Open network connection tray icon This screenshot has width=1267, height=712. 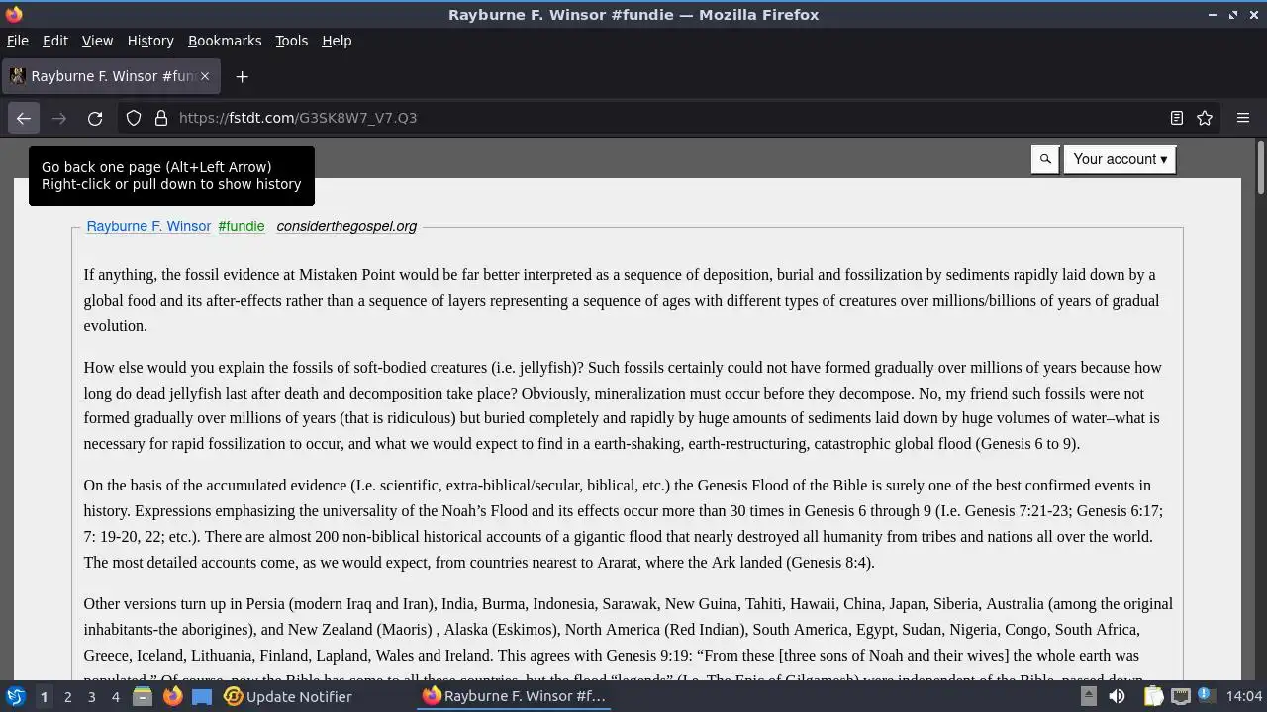(1180, 697)
